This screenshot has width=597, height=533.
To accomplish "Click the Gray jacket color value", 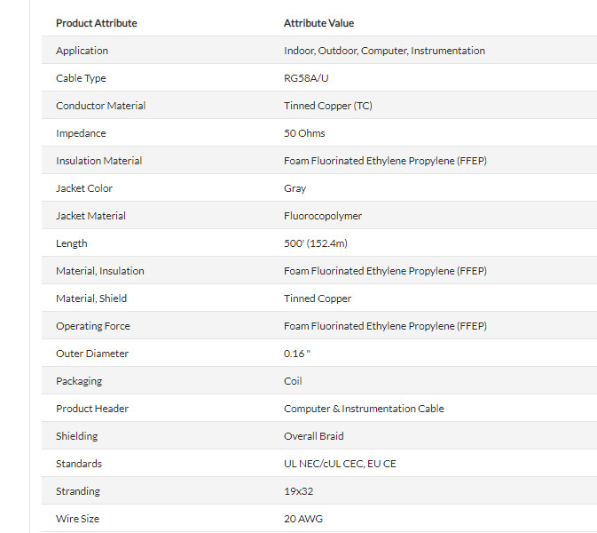I will click(295, 188).
